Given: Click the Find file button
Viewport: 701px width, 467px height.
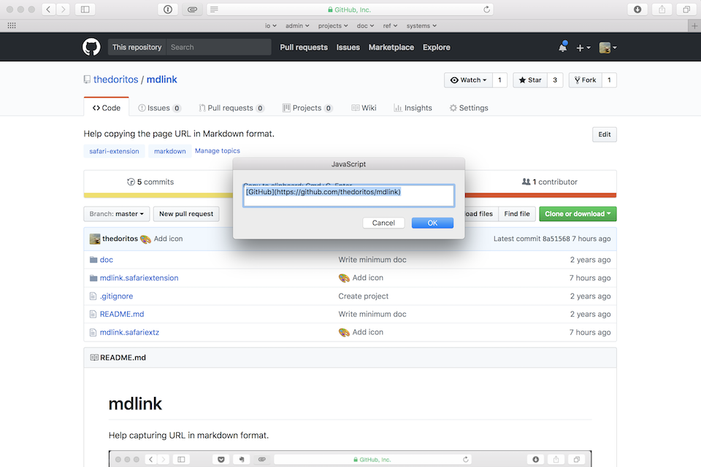Looking at the screenshot, I should click(x=517, y=214).
